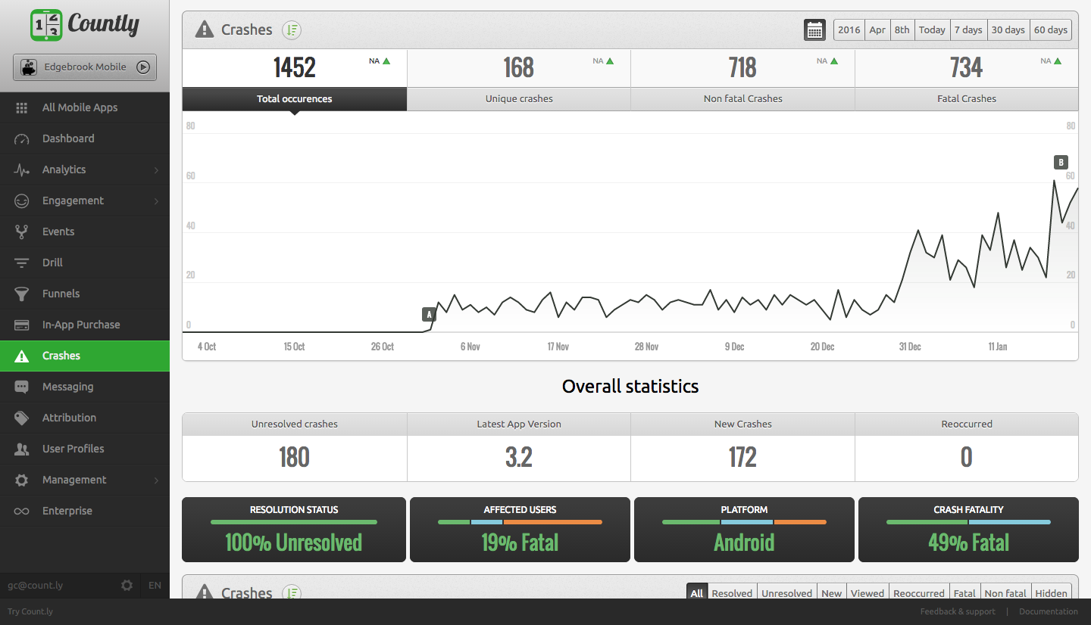Click the Resolution Status card
This screenshot has height=625, width=1091.
tap(294, 530)
